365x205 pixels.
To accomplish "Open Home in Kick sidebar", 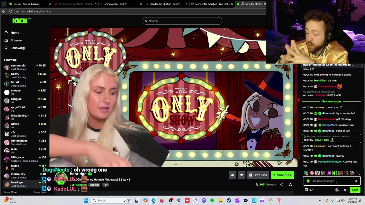I will pos(15,33).
